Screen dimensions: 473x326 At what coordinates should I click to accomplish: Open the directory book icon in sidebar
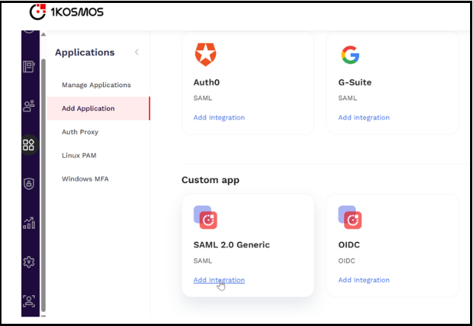[x=29, y=68]
